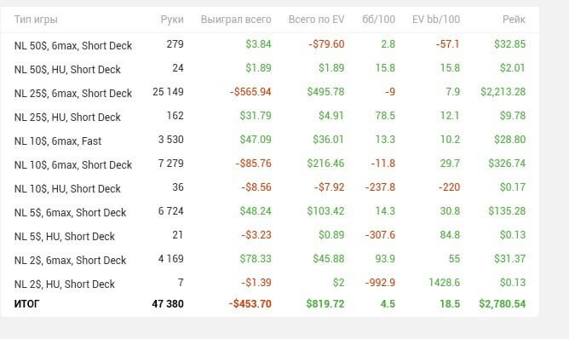Click the Выиграл всего column header
This screenshot has width=569, height=339.
pyautogui.click(x=236, y=20)
